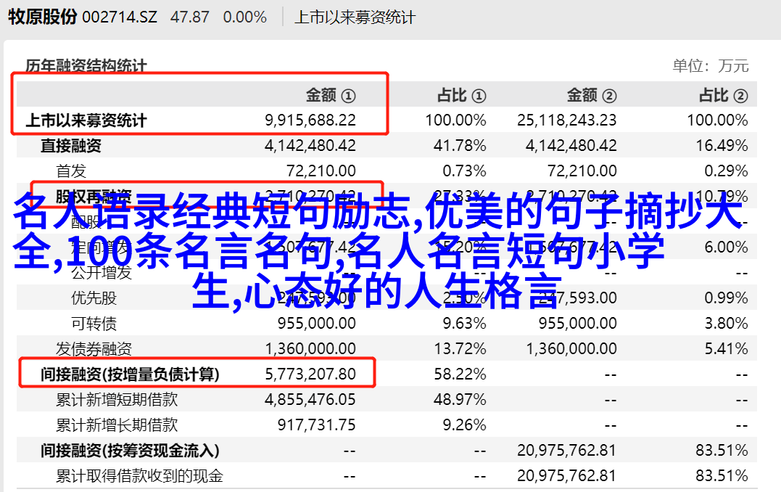Click the 0.99% value in the 优先股 row
The height and width of the screenshot is (492, 781).
(726, 298)
